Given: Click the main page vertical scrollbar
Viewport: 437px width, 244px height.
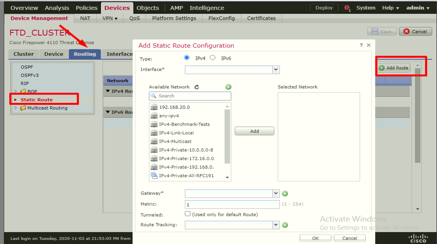Looking at the screenshot, I should click(417, 115).
